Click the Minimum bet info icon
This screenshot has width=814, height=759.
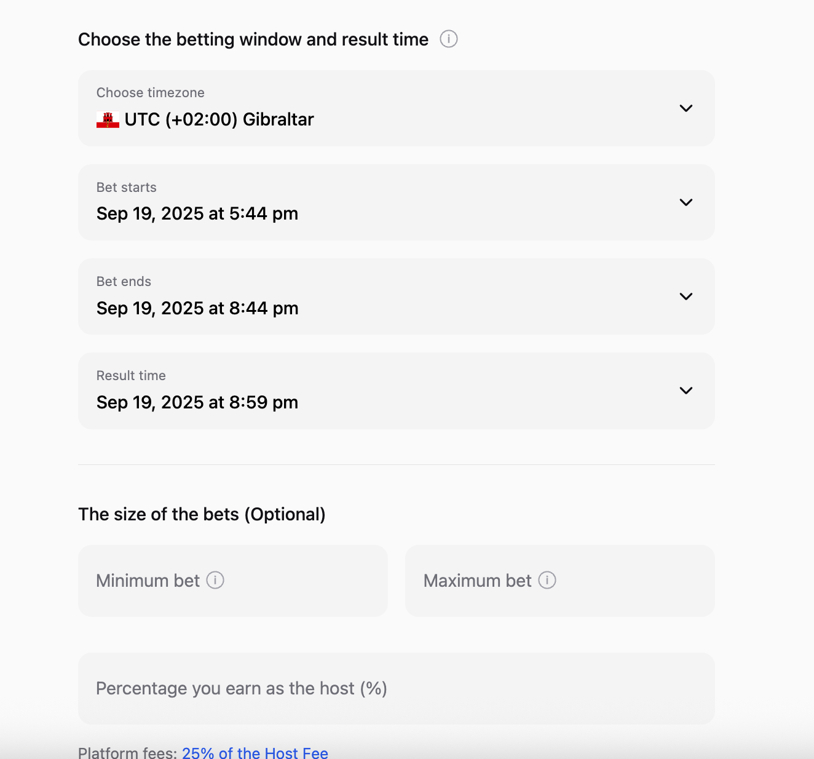[215, 580]
